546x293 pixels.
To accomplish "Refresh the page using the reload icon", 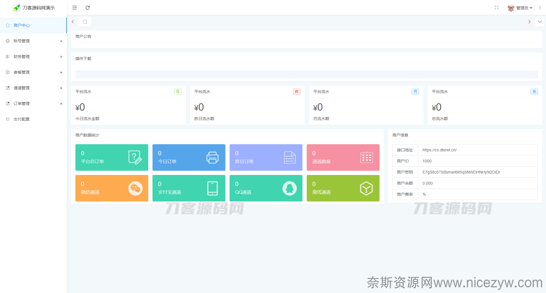I will pos(88,8).
